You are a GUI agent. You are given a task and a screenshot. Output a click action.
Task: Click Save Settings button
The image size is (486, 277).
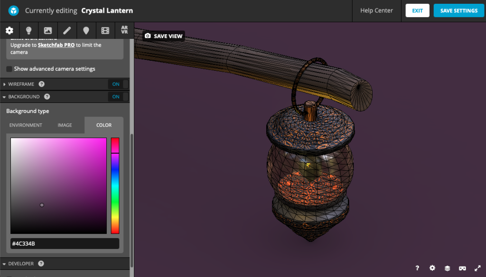[x=459, y=10]
